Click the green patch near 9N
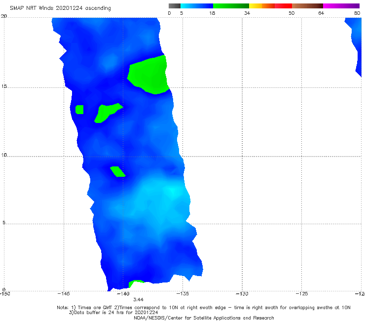The height and width of the screenshot is (321, 365). 117,171
